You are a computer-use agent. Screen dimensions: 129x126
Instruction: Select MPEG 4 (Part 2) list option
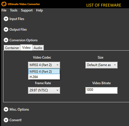[44, 71]
